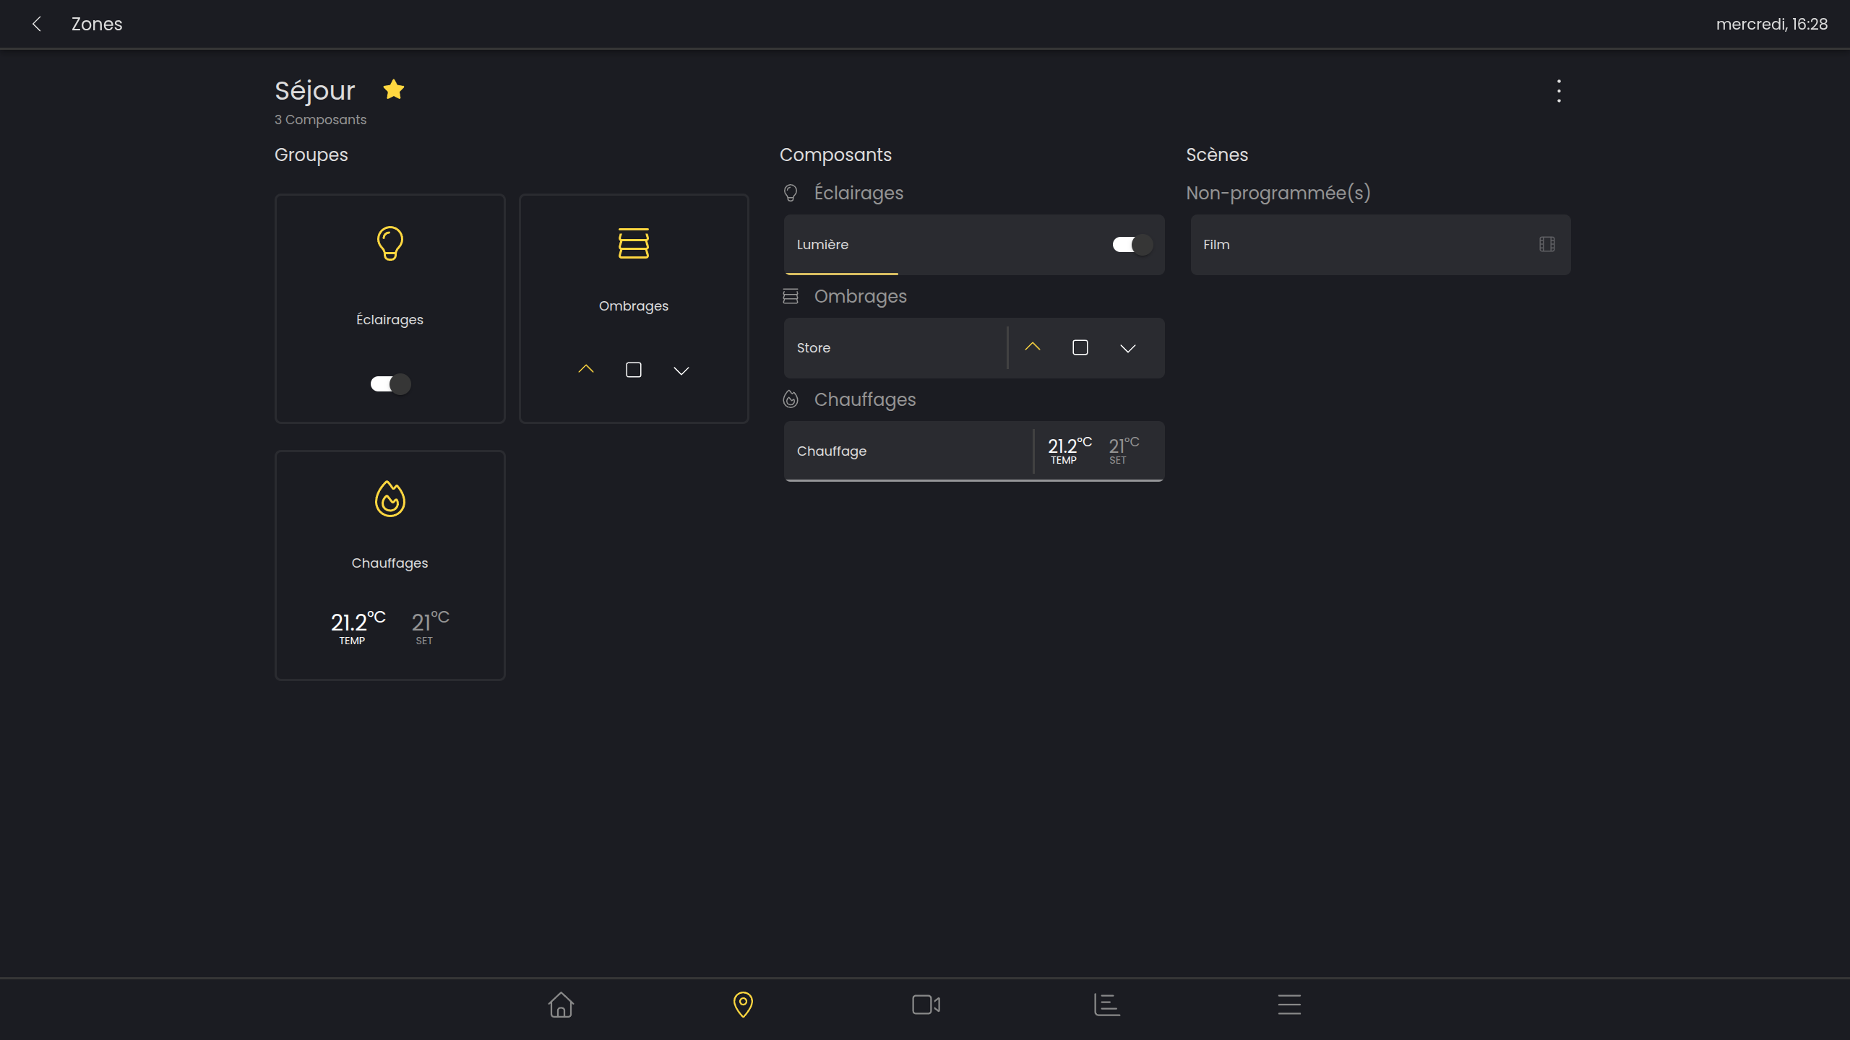Screen dimensions: 1850x1040
Task: Open the camera tab in the bottom bar
Action: (926, 1005)
